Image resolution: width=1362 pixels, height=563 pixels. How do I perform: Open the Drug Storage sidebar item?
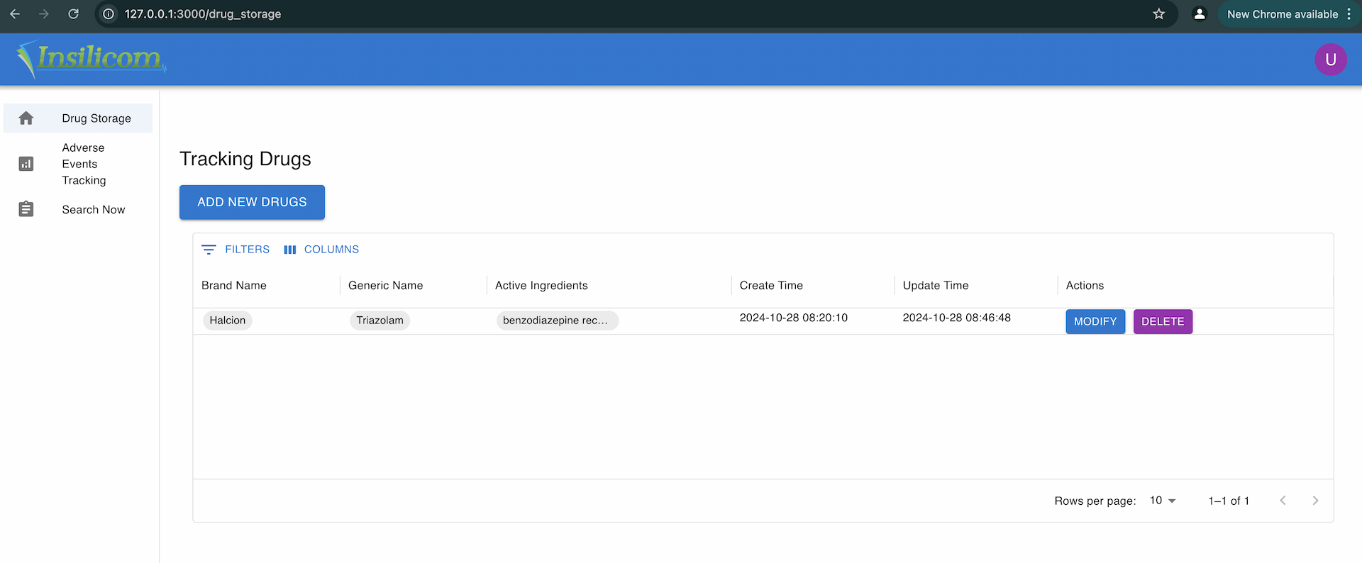click(x=78, y=118)
